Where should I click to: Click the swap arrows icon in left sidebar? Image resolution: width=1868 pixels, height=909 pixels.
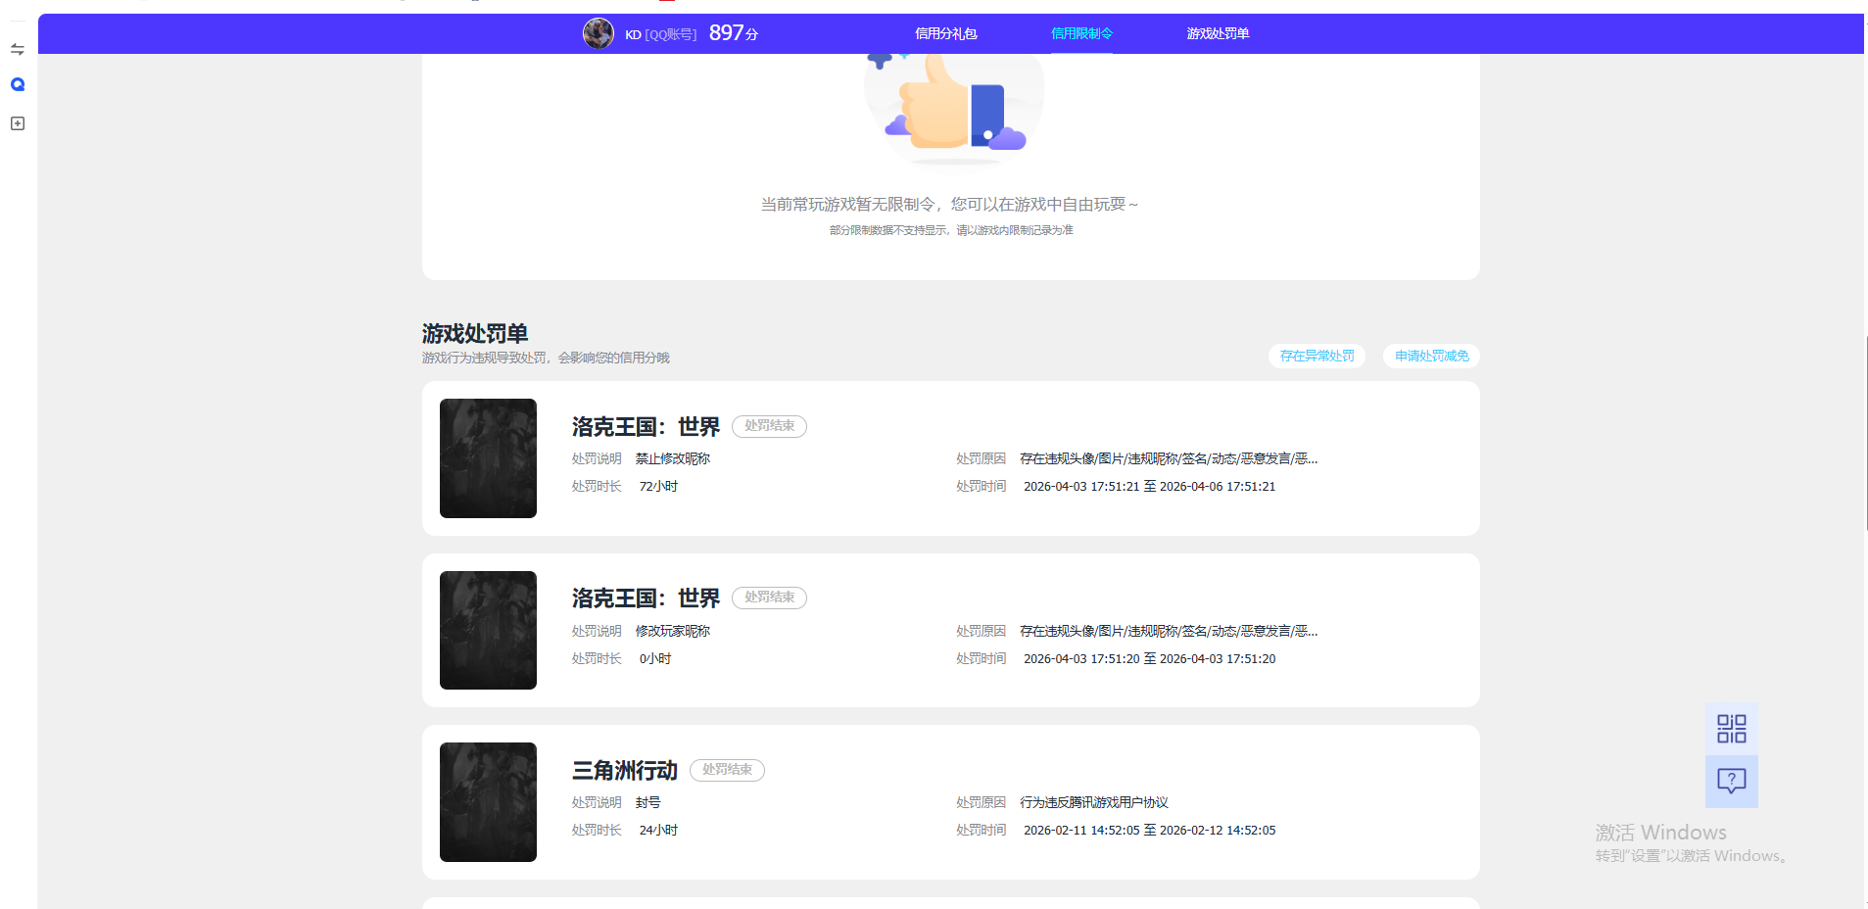(17, 49)
